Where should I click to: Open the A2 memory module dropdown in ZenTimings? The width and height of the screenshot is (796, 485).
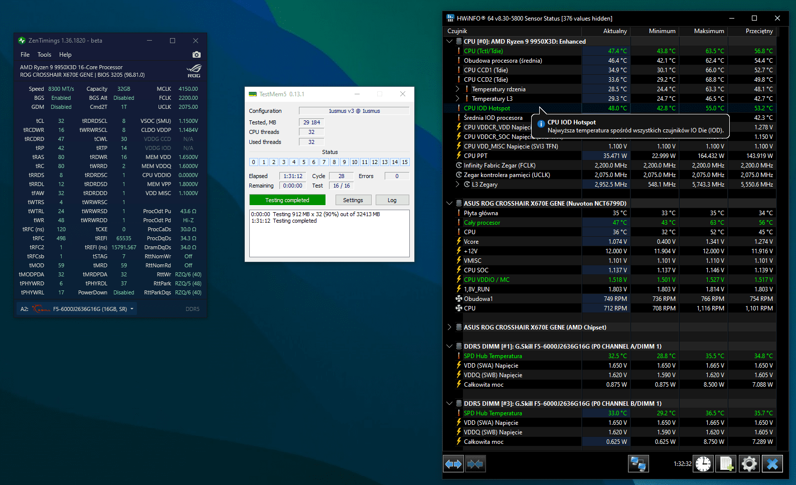point(132,309)
